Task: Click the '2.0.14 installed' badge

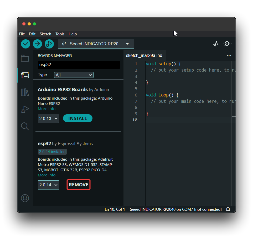Action: (x=52, y=152)
